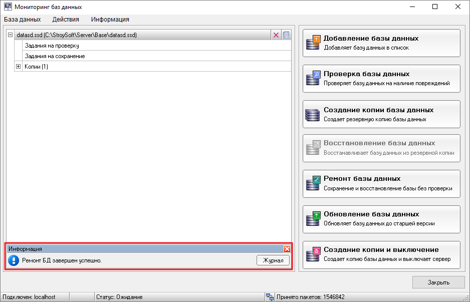Select Задания на сохранение item
This screenshot has height=302, width=470.
55,56
